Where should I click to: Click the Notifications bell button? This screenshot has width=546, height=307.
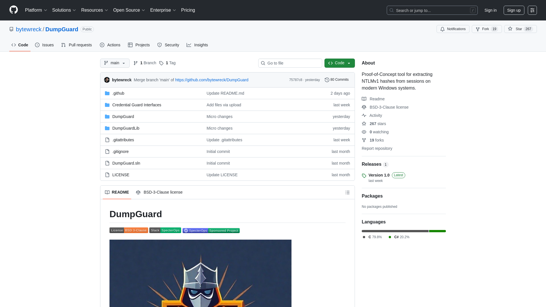click(453, 29)
